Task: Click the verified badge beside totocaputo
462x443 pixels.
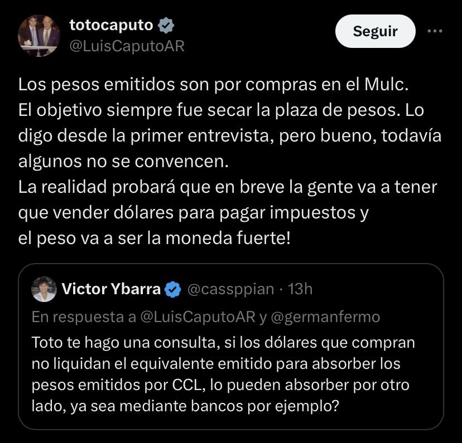Action: (166, 25)
